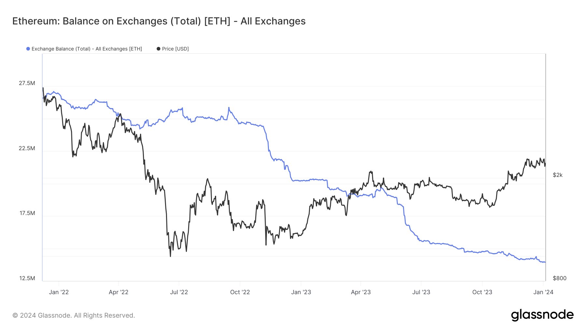The width and height of the screenshot is (586, 330).
Task: Select the Oct '23 x-axis label
Action: [x=482, y=292]
